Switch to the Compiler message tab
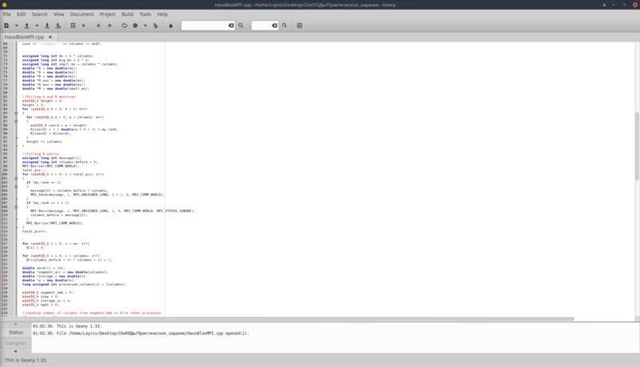This screenshot has height=367, width=640. tap(16, 343)
